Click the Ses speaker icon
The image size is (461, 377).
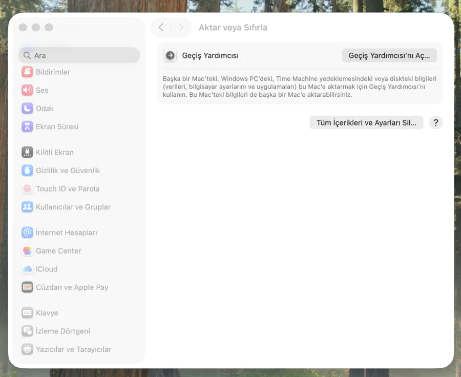(x=27, y=90)
